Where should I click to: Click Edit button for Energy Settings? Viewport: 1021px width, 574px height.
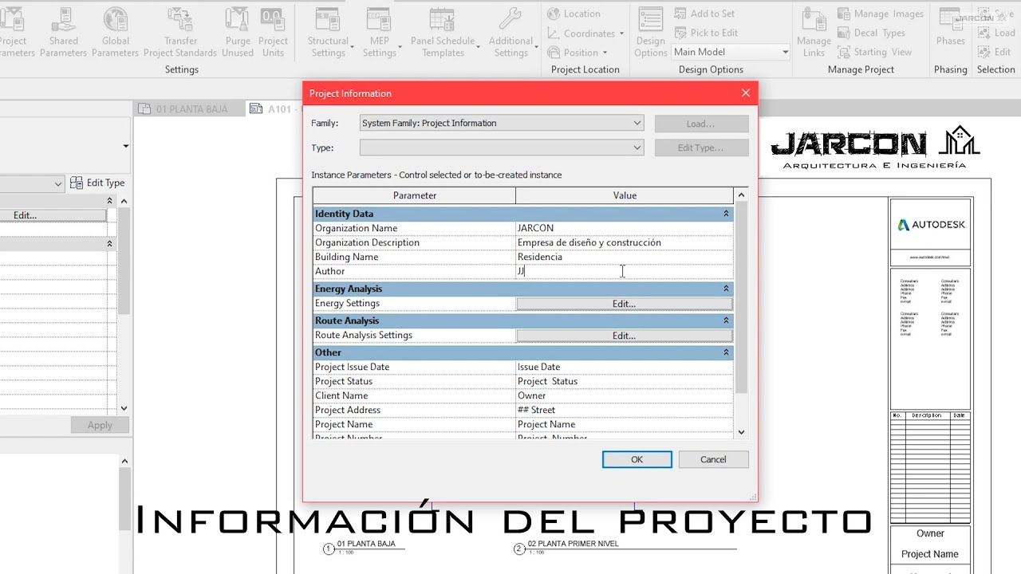tap(624, 304)
